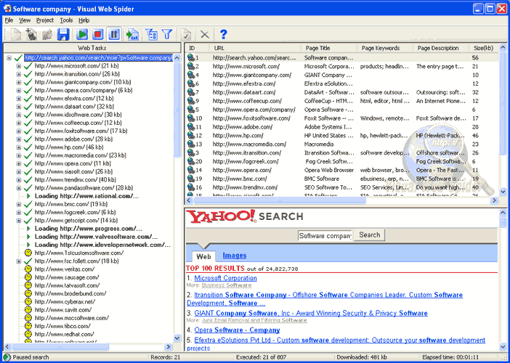Click the New project toolbar icon

[x=15, y=34]
